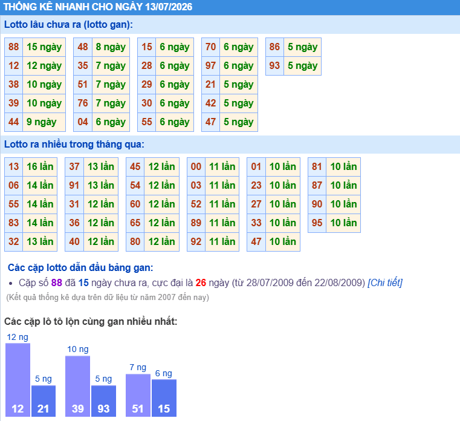The image size is (460, 421).
Task: Open the [Chi tiết] link
Action: point(385,282)
